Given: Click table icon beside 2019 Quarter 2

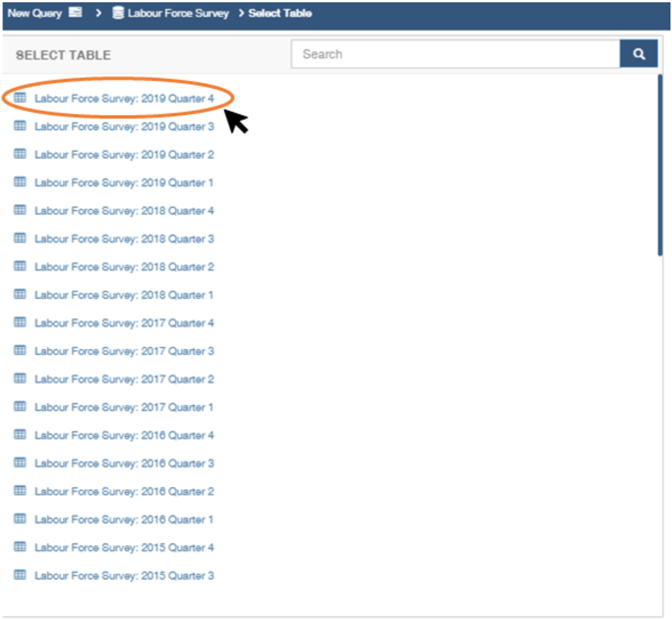Looking at the screenshot, I should (x=20, y=154).
